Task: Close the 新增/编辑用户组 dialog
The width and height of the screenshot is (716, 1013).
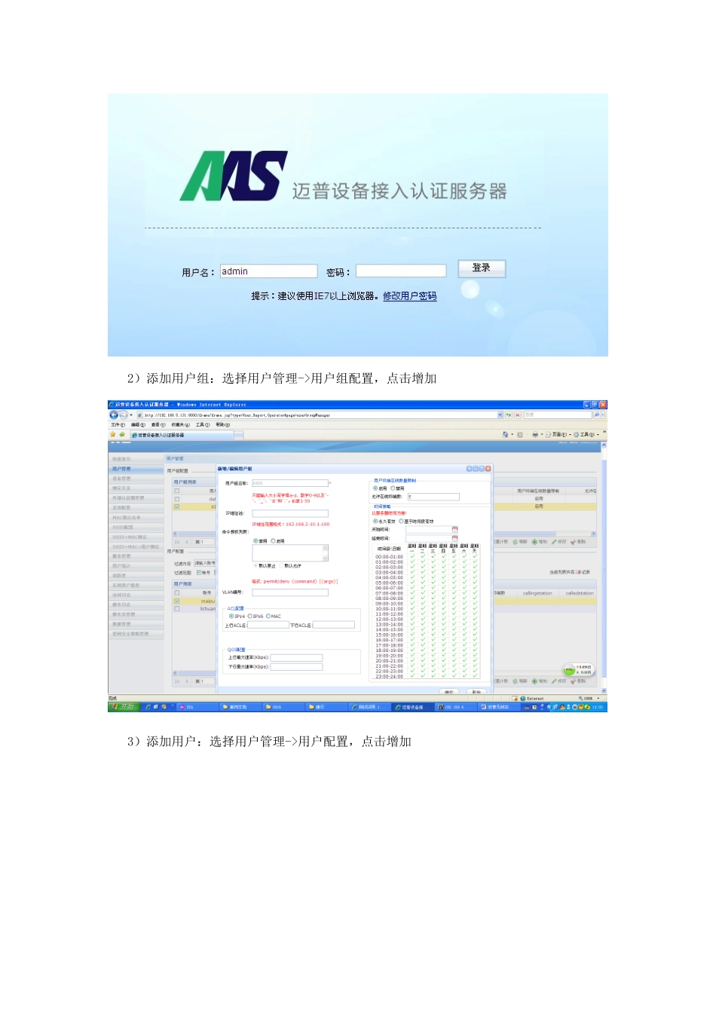Action: (x=488, y=469)
